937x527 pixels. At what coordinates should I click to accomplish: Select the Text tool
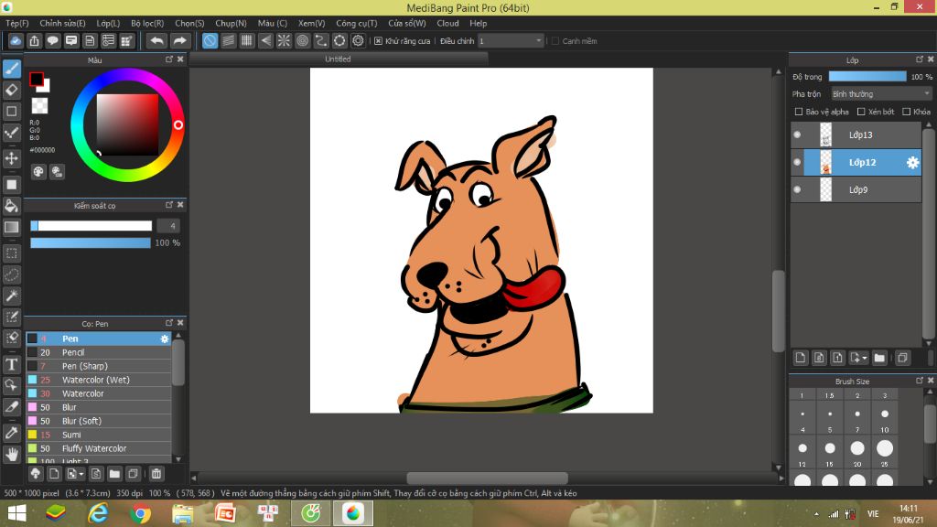click(x=12, y=364)
